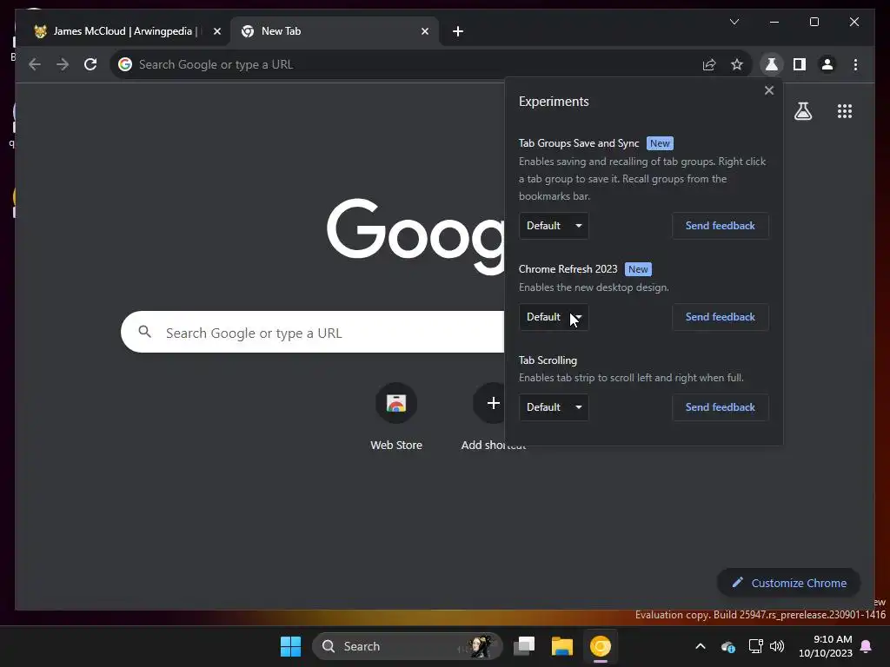Open File Explorer from the taskbar
Viewport: 890px width, 667px height.
[x=562, y=646]
